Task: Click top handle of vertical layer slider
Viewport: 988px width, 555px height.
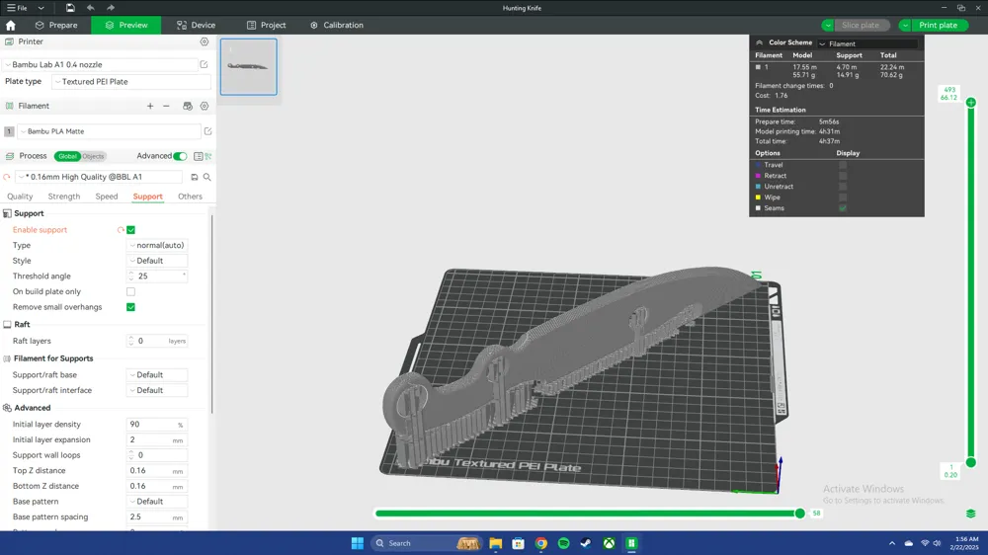Action: coord(971,102)
